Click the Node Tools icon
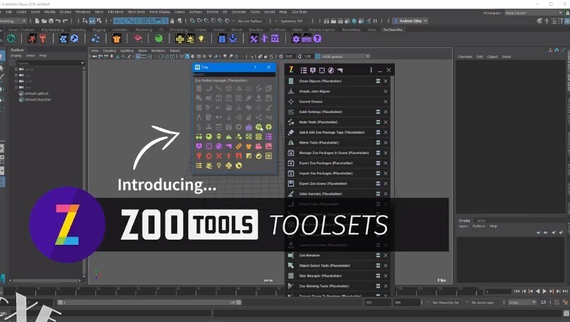Viewport: 570px width, 322px height. pos(291,122)
